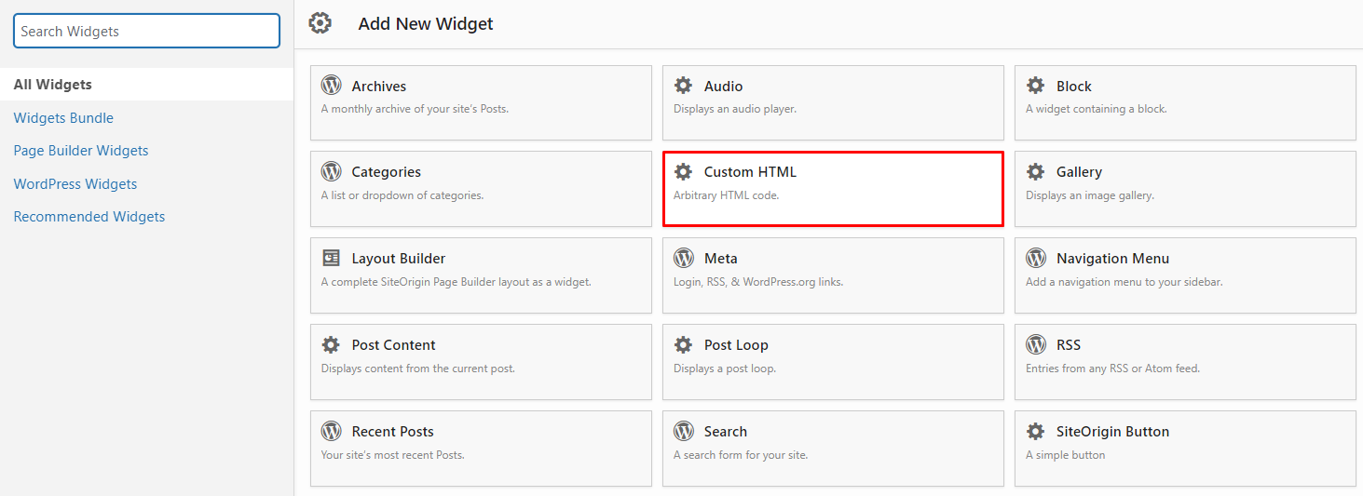The height and width of the screenshot is (496, 1363).
Task: Open the Widgets Bundle category
Action: point(63,117)
